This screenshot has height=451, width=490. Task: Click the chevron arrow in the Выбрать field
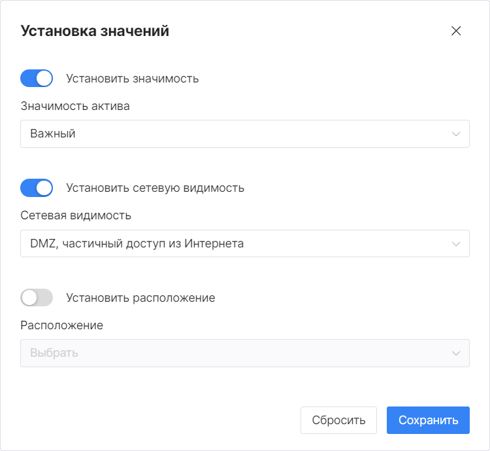(456, 353)
